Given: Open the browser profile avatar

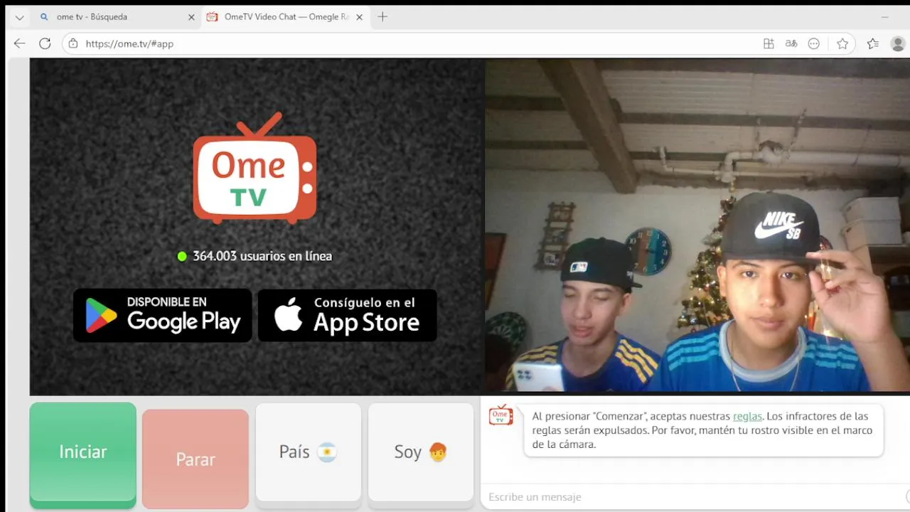Looking at the screenshot, I should point(898,43).
